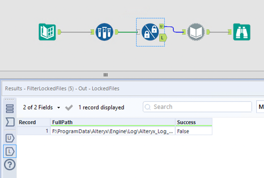
Task: Click the L output anchor on lock tool
Action: point(163,38)
